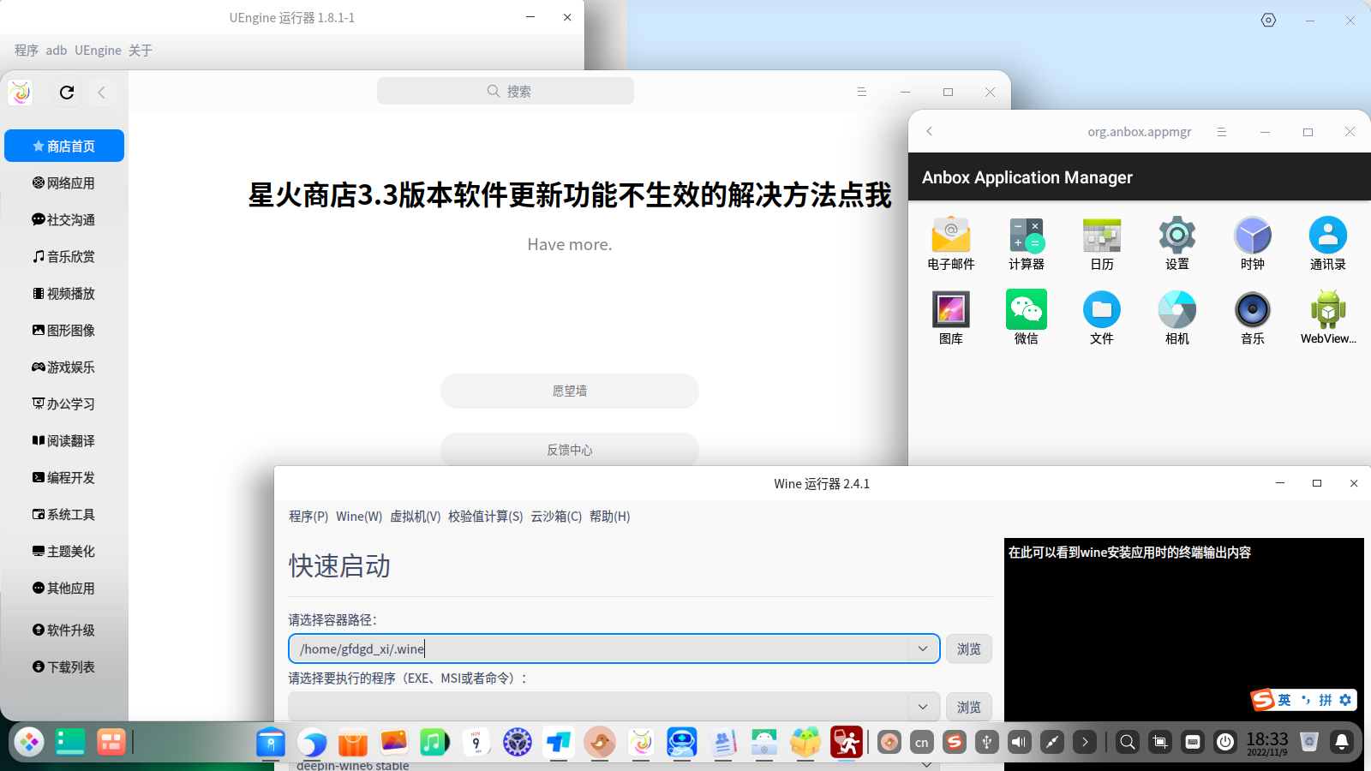1371x771 pixels.
Task: Open the power button in dock tray
Action: (1225, 742)
